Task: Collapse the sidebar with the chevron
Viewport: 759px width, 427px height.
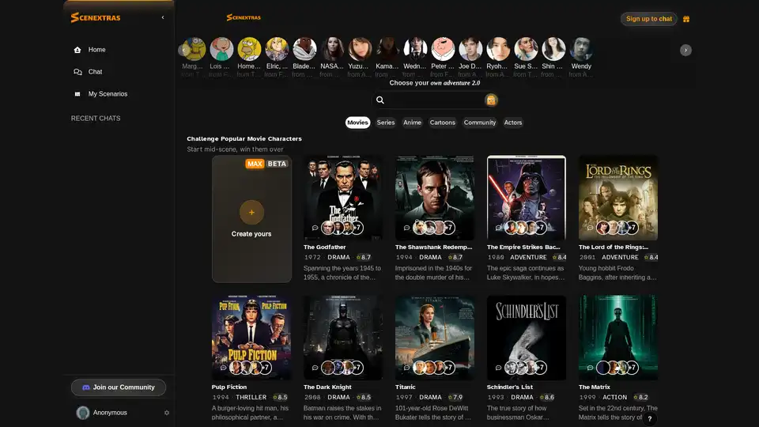Action: pyautogui.click(x=163, y=17)
